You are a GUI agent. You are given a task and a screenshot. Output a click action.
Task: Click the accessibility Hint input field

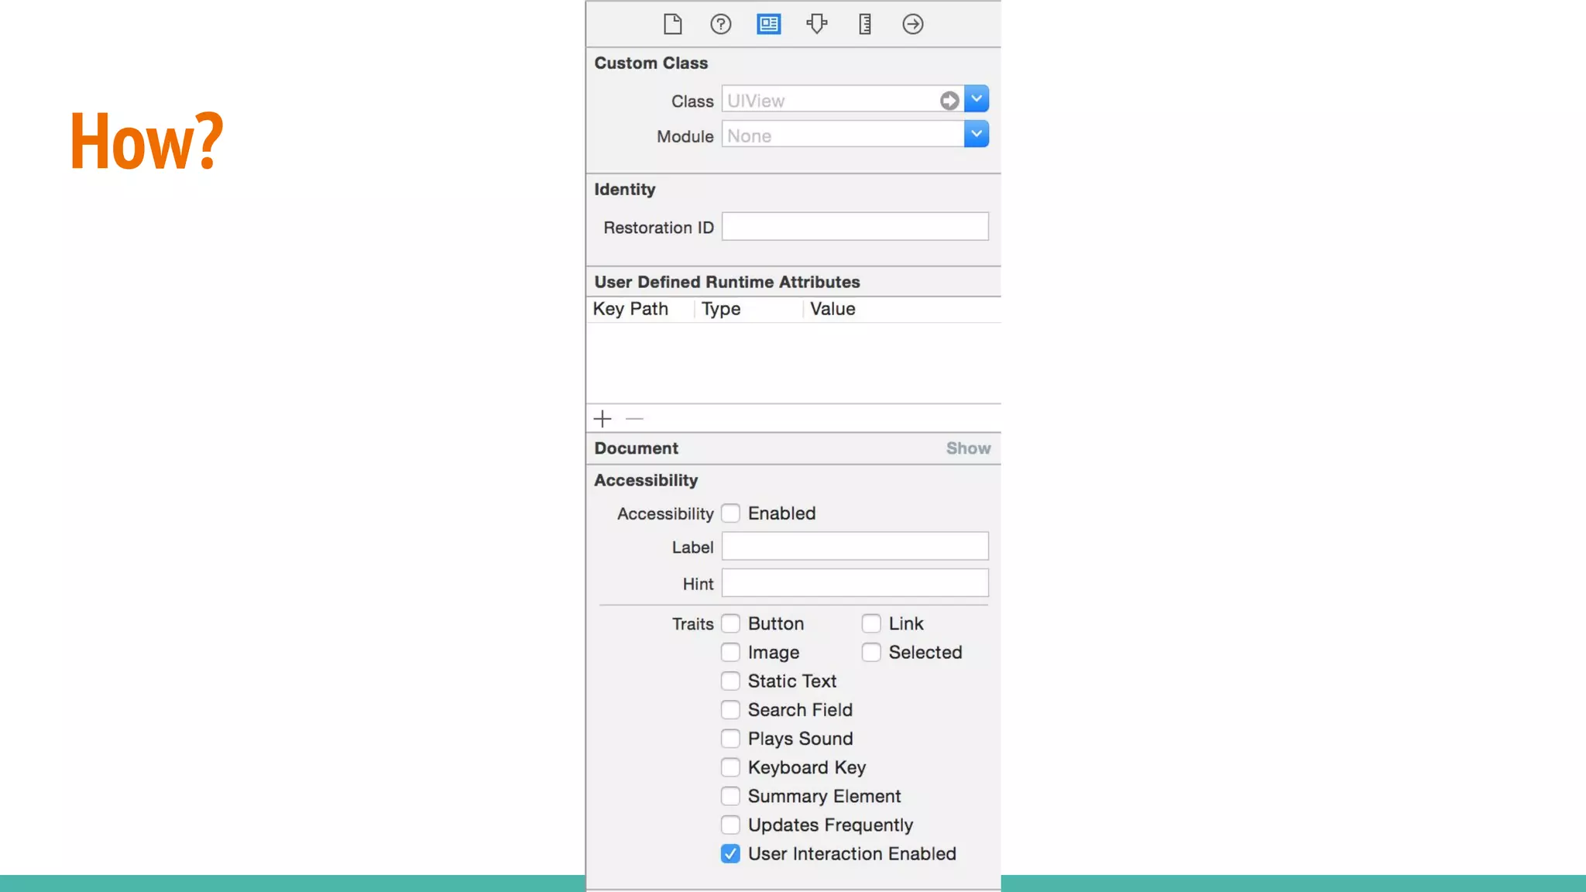pos(855,583)
